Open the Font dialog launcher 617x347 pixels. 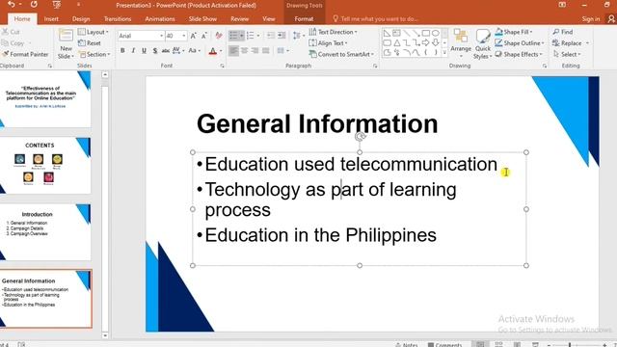[223, 67]
